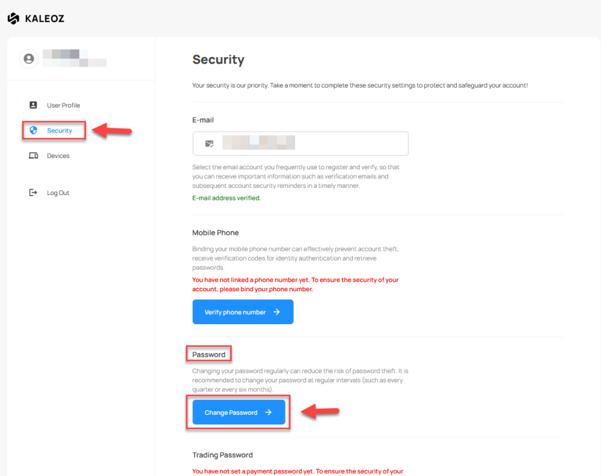601x476 pixels.
Task: Open the User Profile menu item
Action: tap(63, 105)
